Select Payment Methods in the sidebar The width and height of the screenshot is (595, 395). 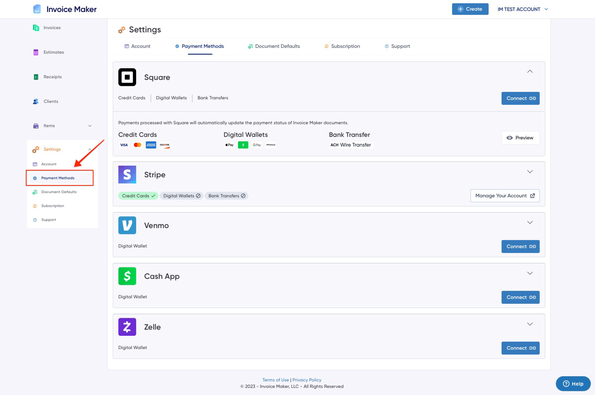tap(58, 178)
